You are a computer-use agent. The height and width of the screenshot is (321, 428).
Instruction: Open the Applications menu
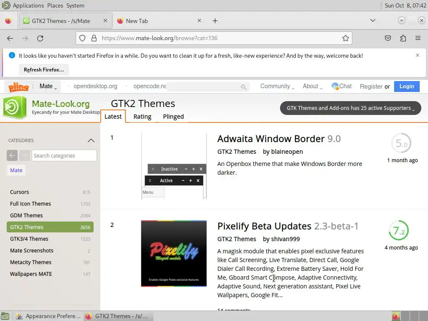coord(28,5)
